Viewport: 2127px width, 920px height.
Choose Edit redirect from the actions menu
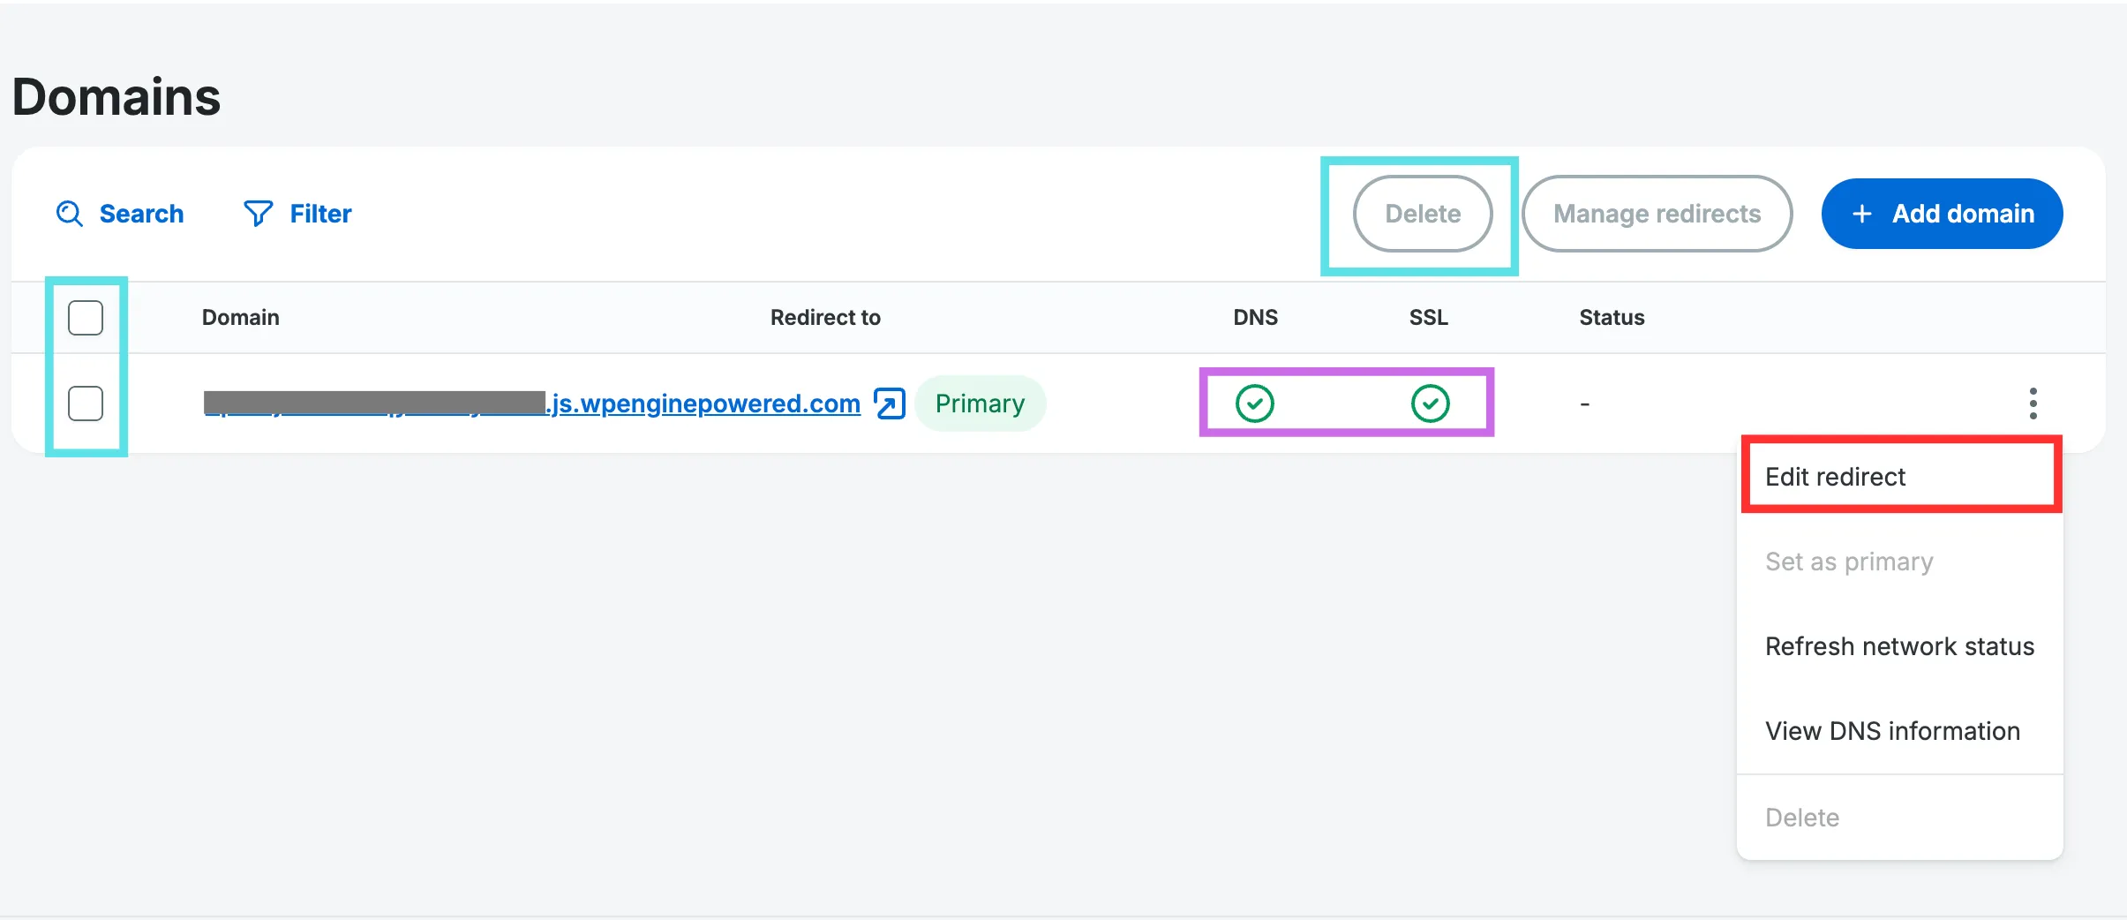point(1835,476)
